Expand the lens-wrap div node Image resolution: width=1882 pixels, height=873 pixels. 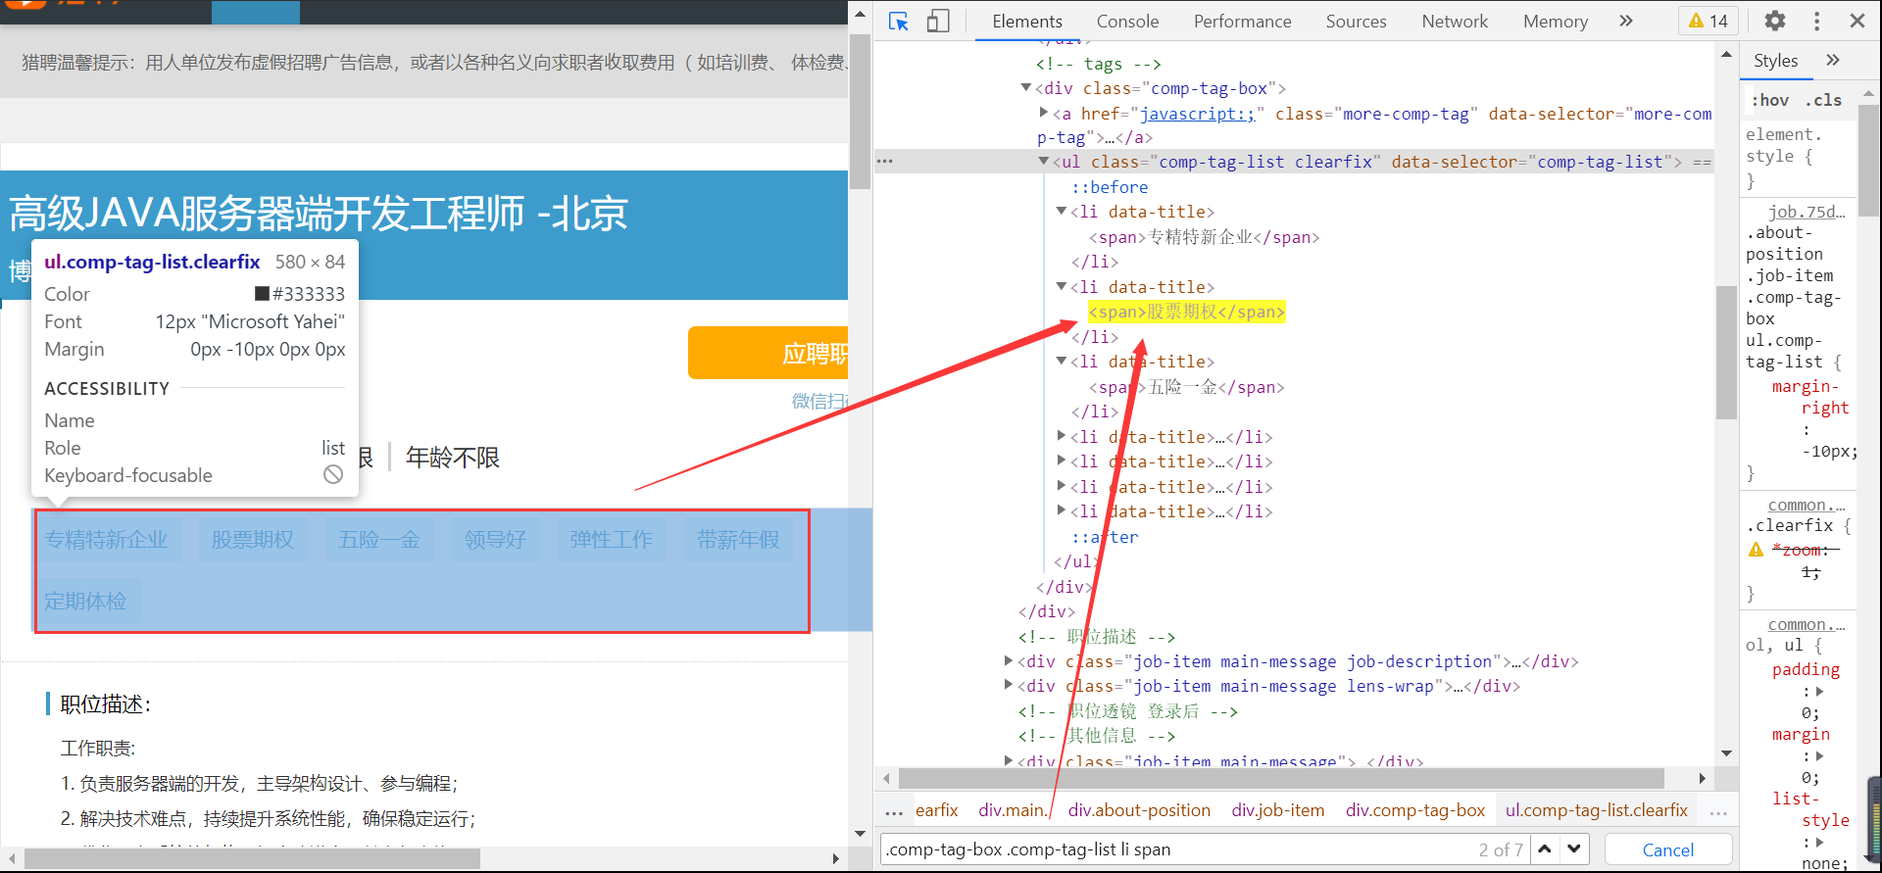tap(1009, 685)
